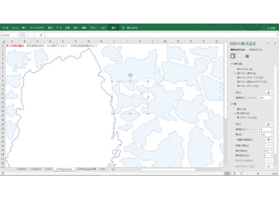Open the Fill & Line paint bucket tab
279x199 pixels.
click(x=233, y=56)
